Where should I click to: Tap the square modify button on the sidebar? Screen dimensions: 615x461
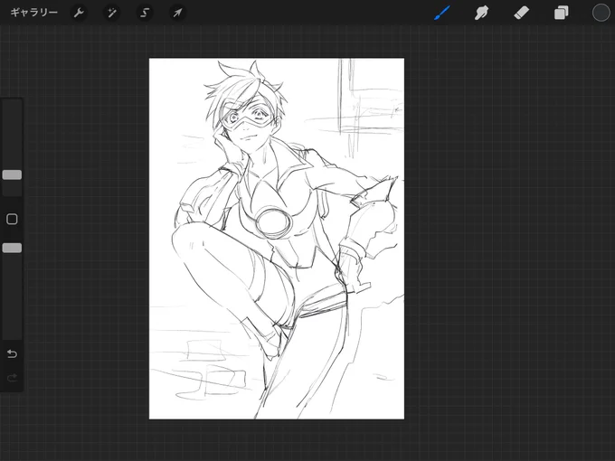tap(12, 219)
